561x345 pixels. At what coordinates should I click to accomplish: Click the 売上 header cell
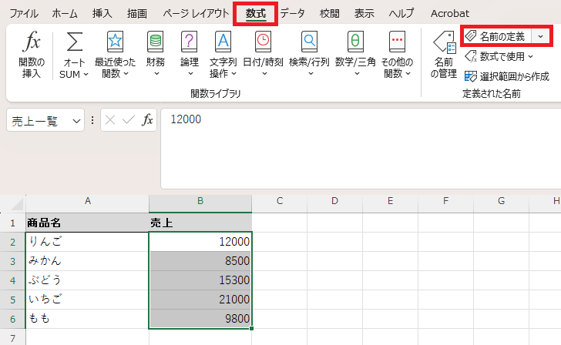200,223
